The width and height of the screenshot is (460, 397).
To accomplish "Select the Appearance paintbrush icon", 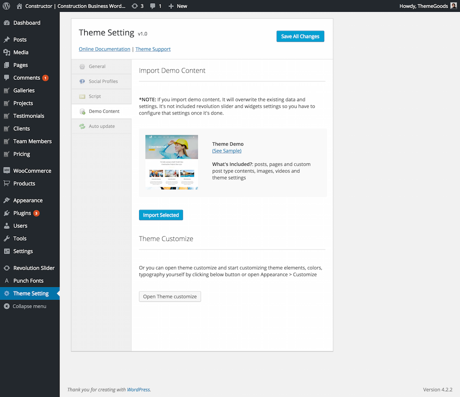I will click(x=7, y=200).
